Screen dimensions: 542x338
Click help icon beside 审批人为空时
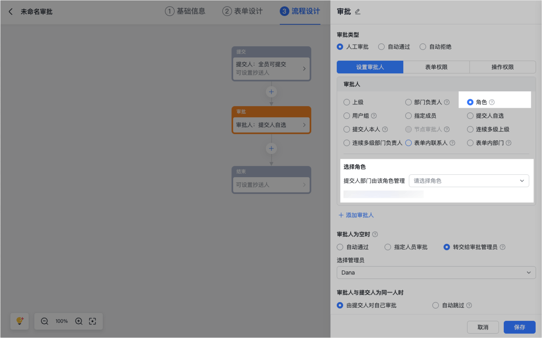pyautogui.click(x=375, y=234)
